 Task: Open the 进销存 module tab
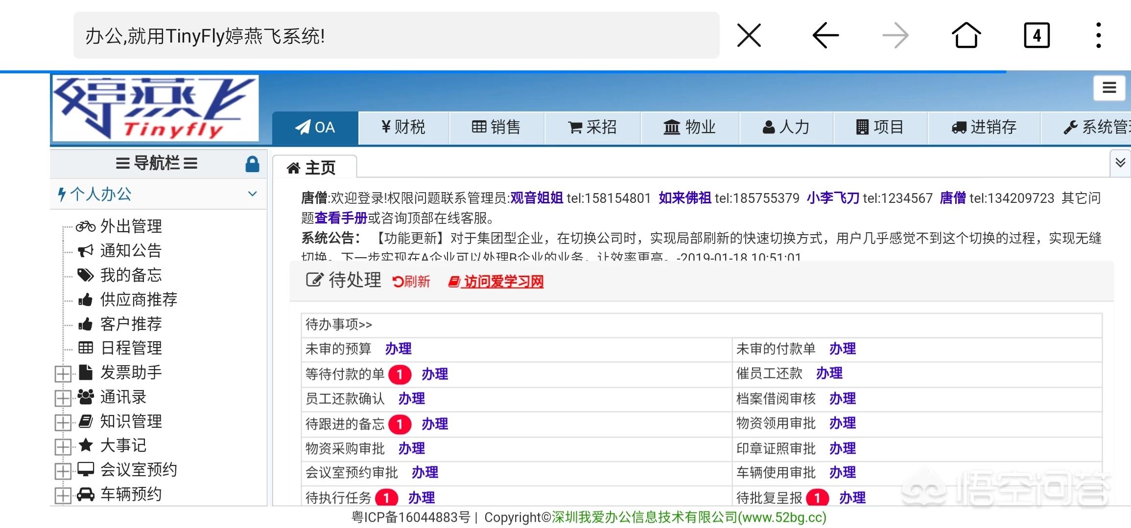click(984, 128)
